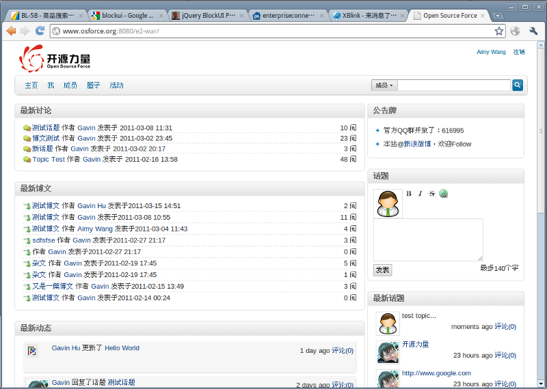This screenshot has width=547, height=389.
Task: Click the 发表 post button
Action: (383, 270)
